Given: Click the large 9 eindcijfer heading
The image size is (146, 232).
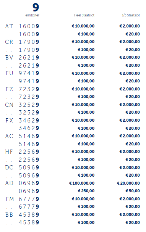Looking at the screenshot, I should pos(36,8).
